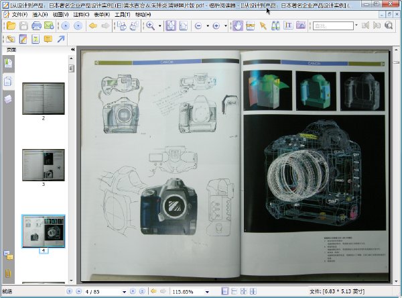The image size is (402, 298).
Task: Go to next page in status bar
Action: tap(133, 291)
